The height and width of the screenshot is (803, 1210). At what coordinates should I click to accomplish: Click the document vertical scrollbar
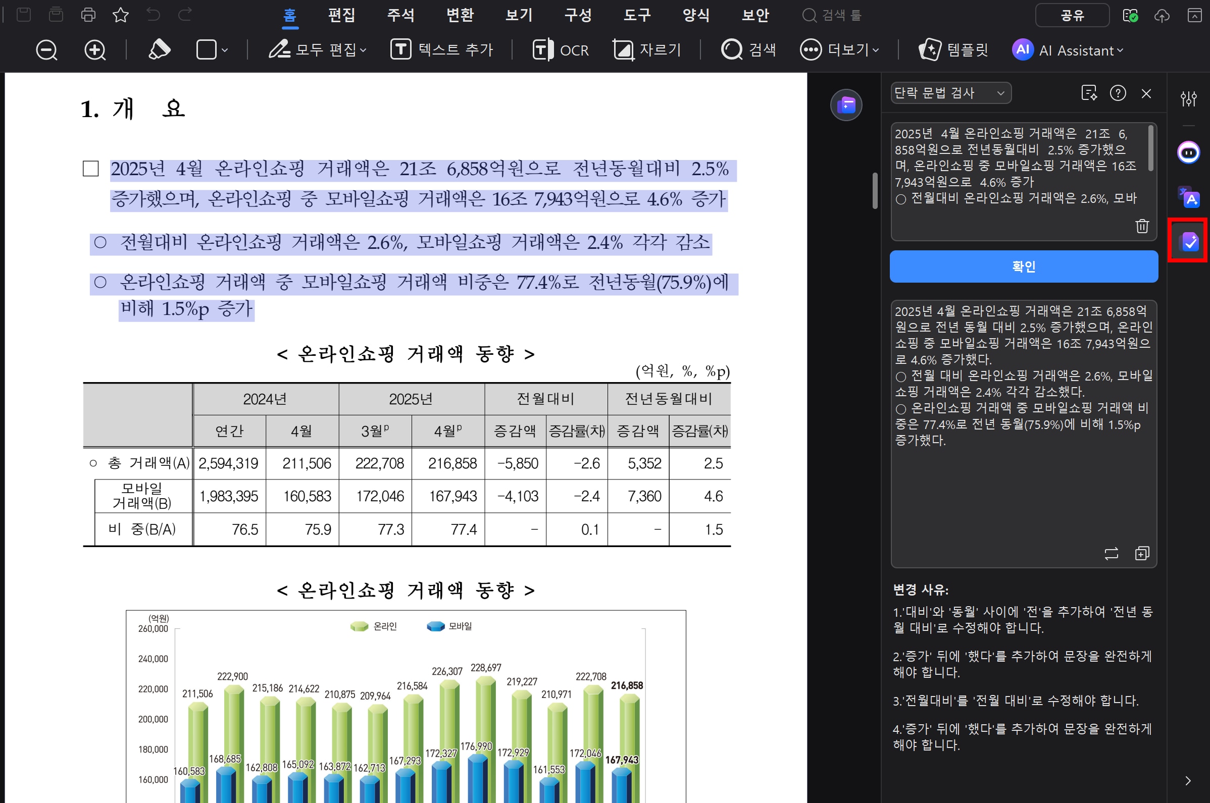pos(876,190)
